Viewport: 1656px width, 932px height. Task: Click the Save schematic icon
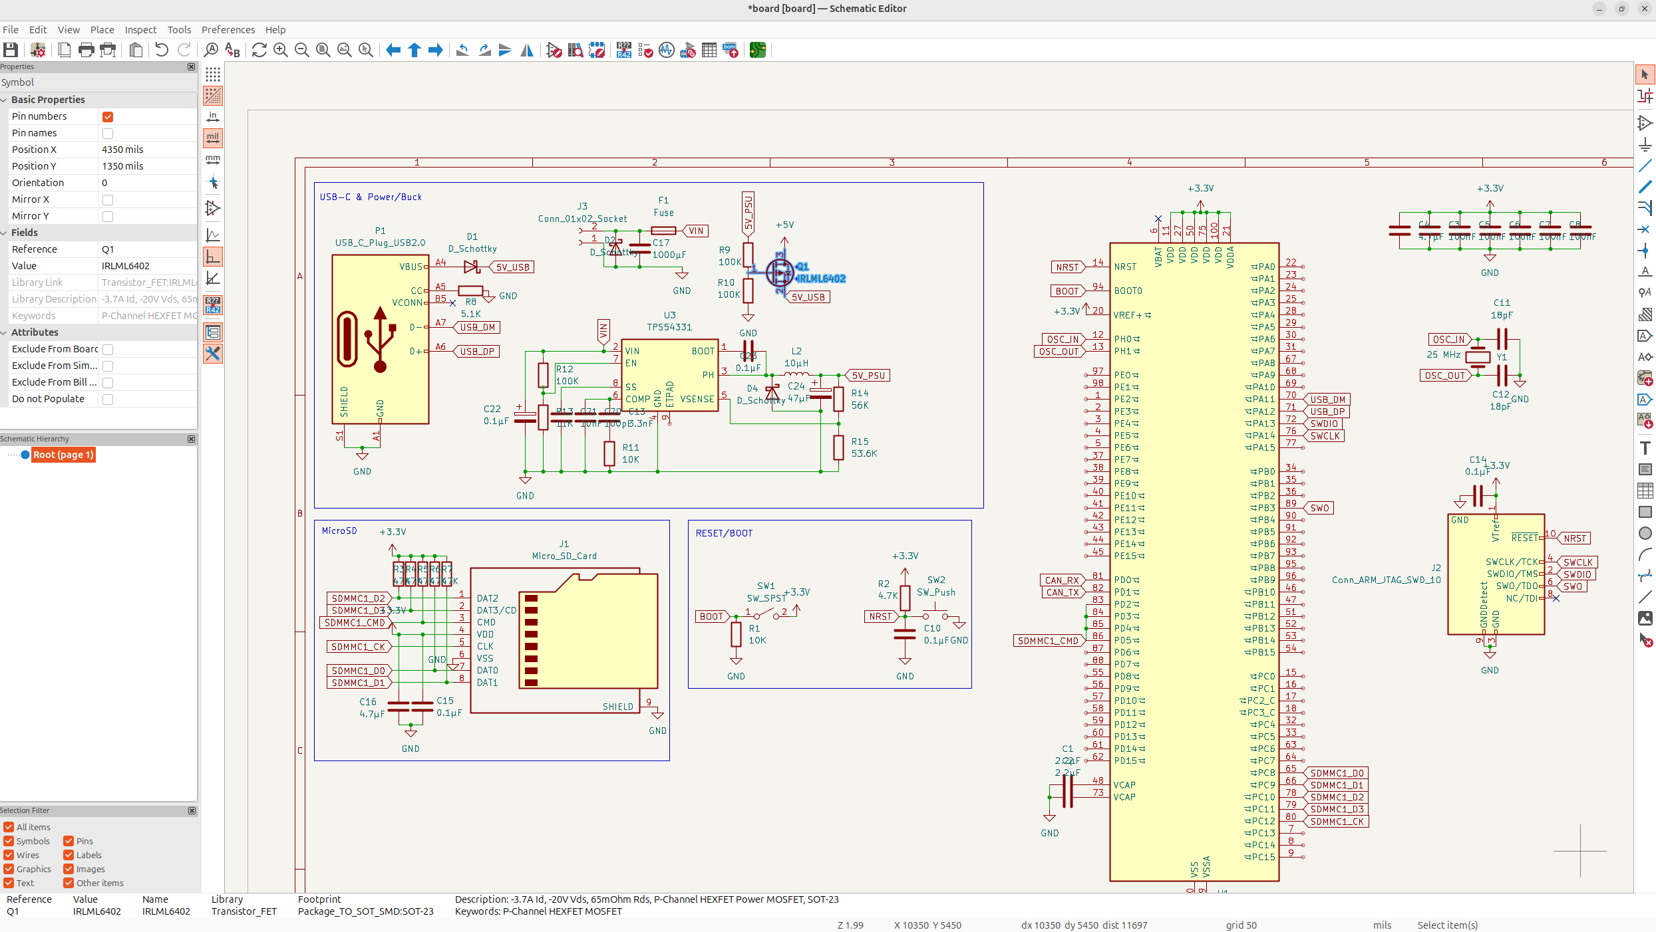11,50
